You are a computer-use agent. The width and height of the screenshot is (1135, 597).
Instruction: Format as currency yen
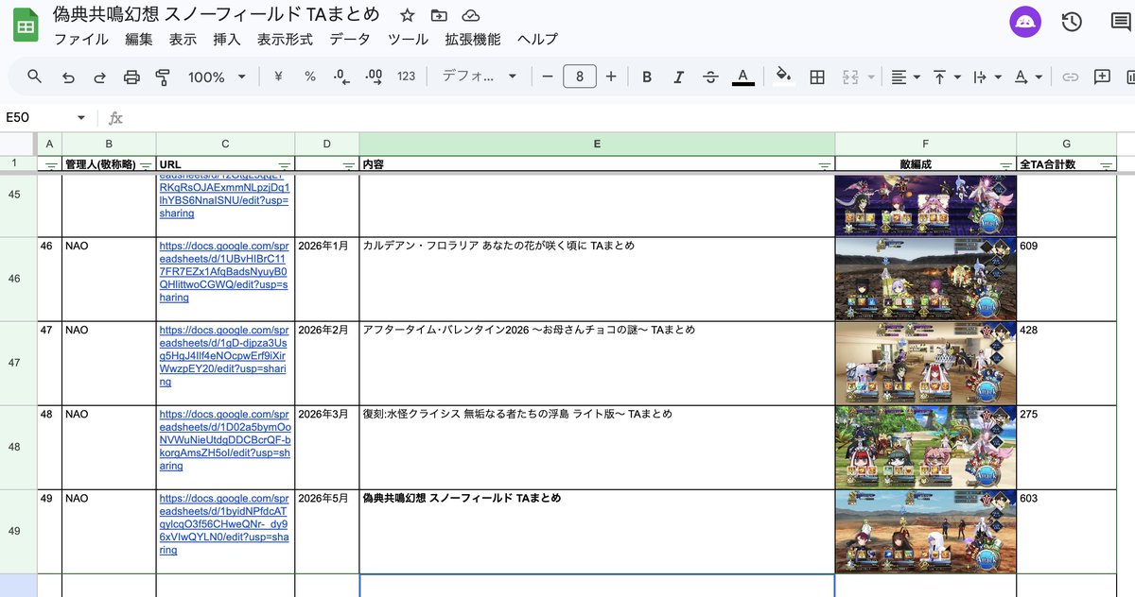(278, 77)
